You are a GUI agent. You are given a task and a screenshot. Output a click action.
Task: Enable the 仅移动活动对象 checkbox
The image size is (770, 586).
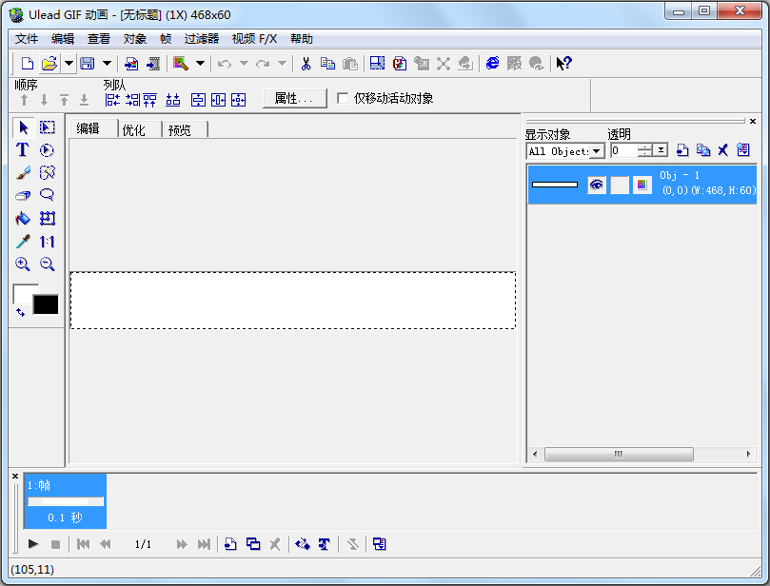click(x=340, y=98)
